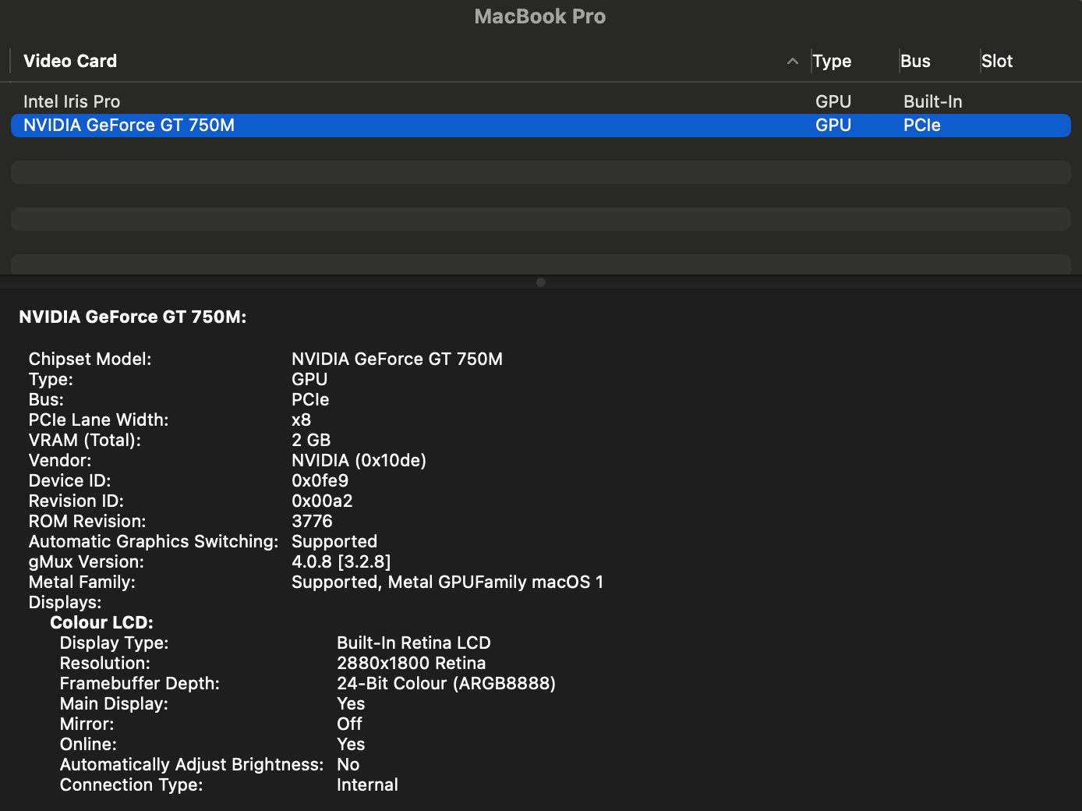Click the Slot column header
The height and width of the screenshot is (811, 1082).
997,61
